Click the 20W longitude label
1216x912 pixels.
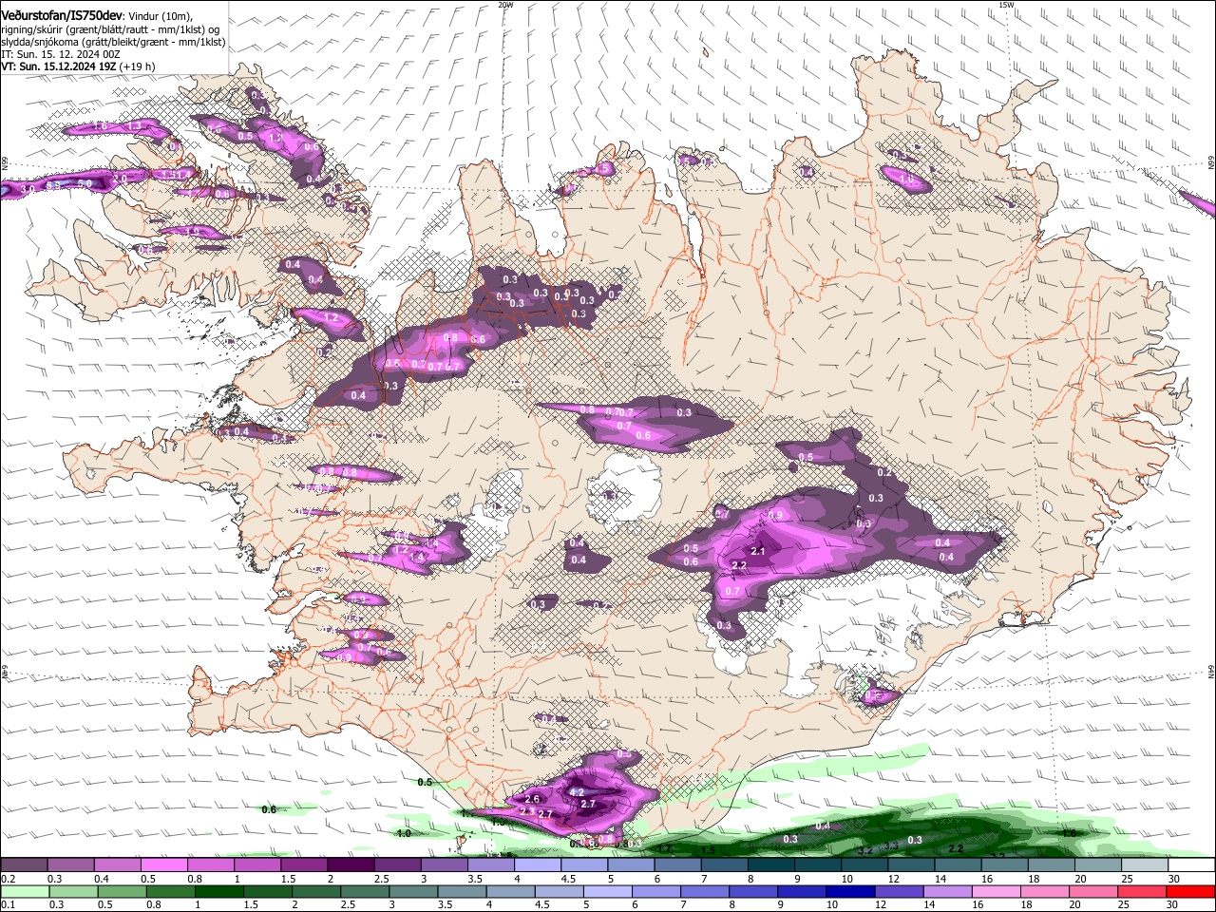(505, 5)
